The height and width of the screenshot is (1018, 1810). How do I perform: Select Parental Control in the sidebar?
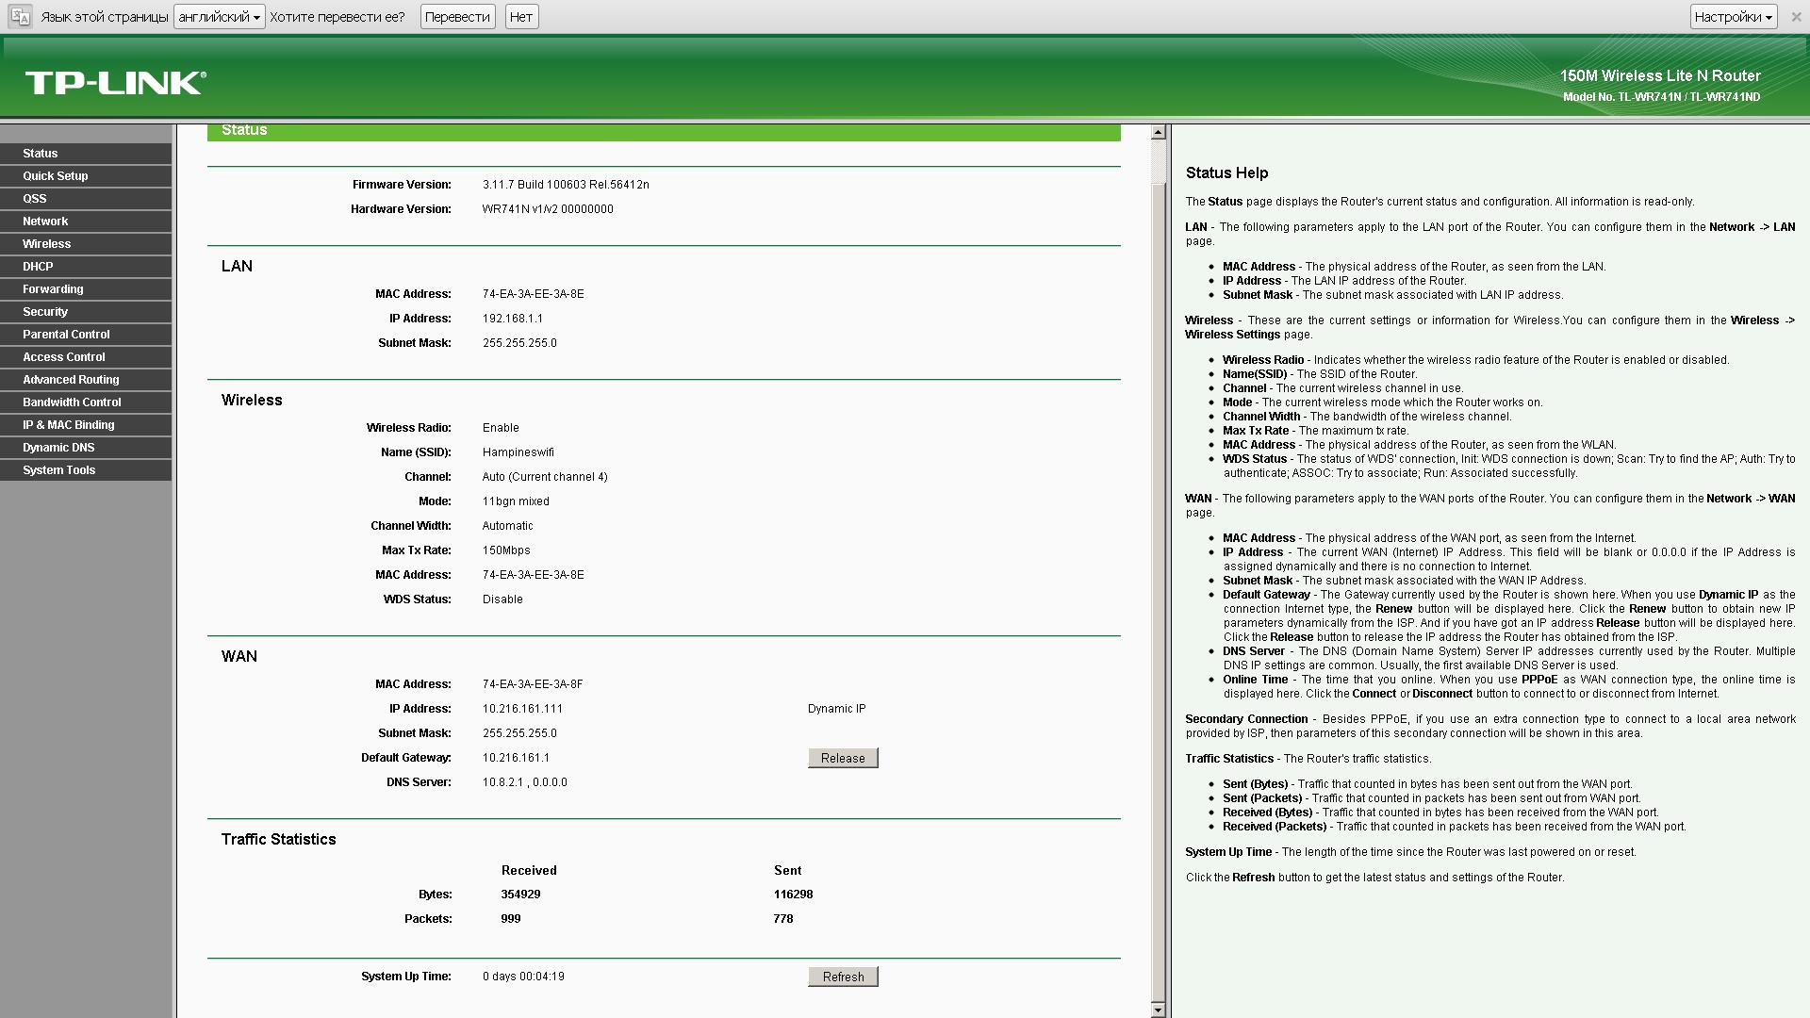[x=66, y=335]
